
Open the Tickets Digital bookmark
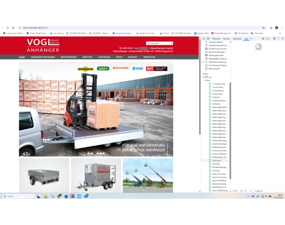[x=37, y=33]
